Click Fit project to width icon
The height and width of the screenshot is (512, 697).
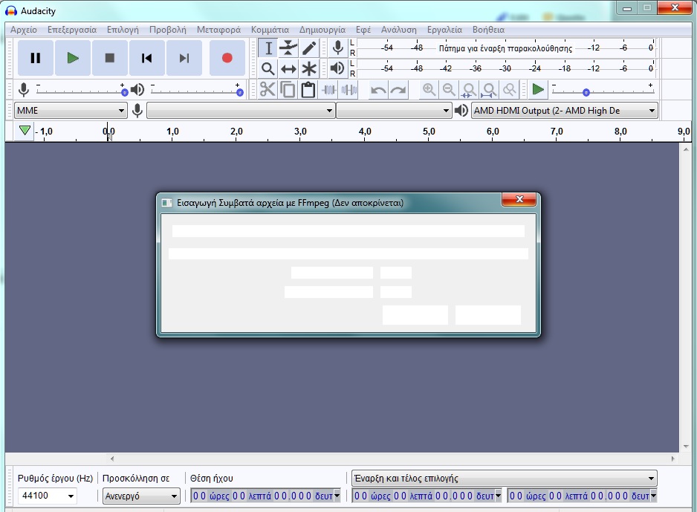tap(490, 90)
